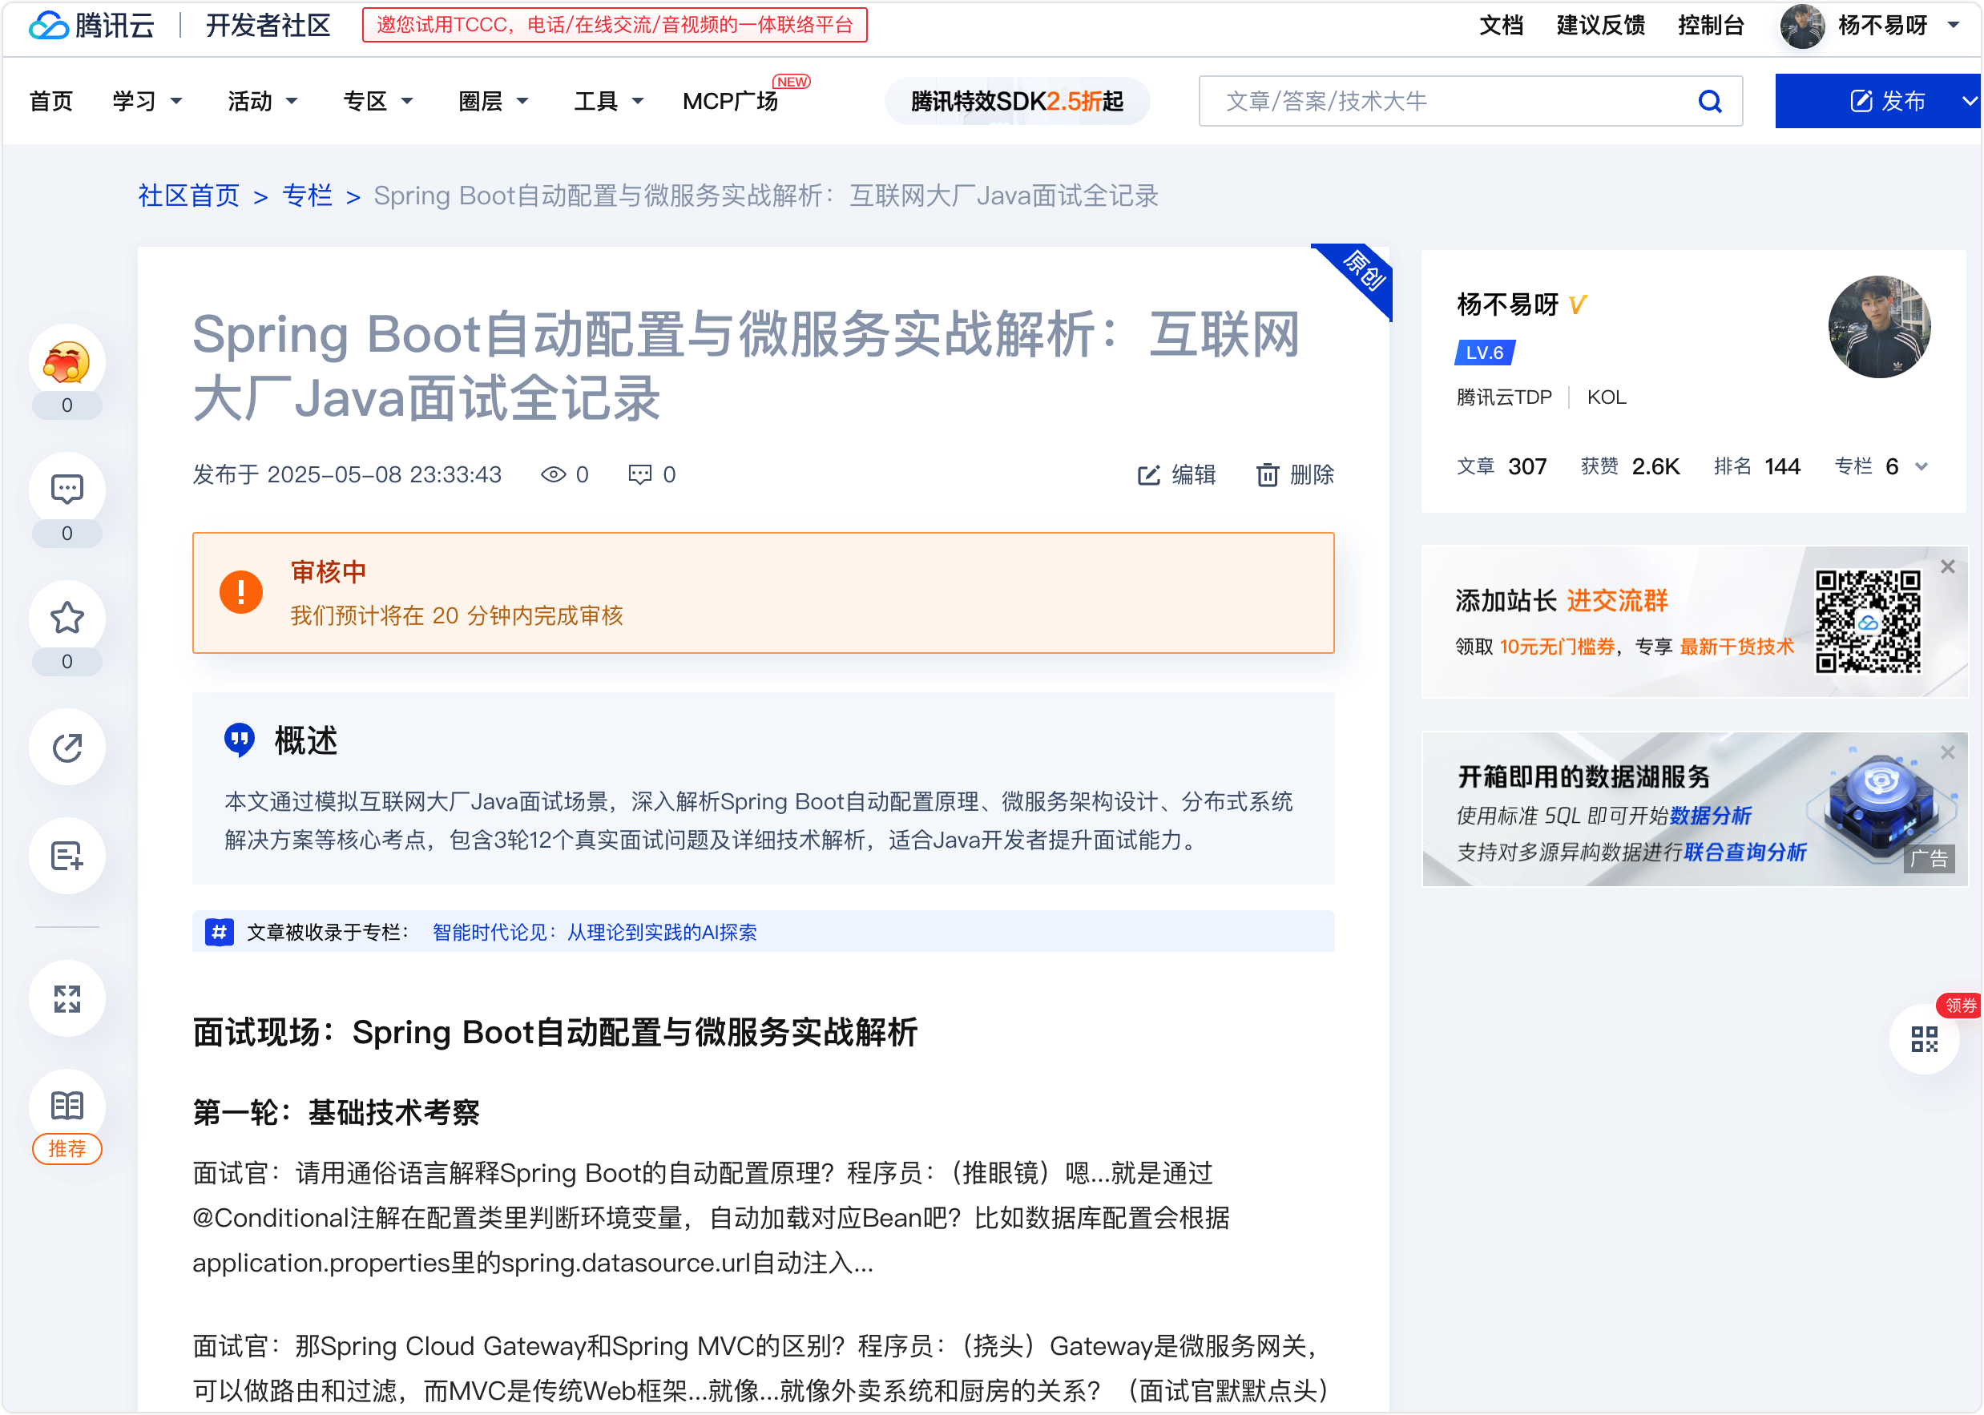Open the user account dropdown arrow
The height and width of the screenshot is (1415, 1984).
click(x=1954, y=26)
